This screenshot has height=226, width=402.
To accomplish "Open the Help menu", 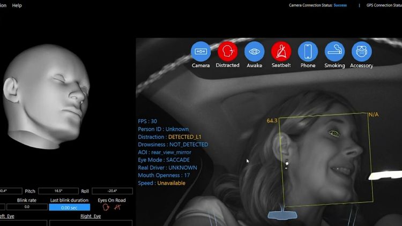I will [x=17, y=5].
